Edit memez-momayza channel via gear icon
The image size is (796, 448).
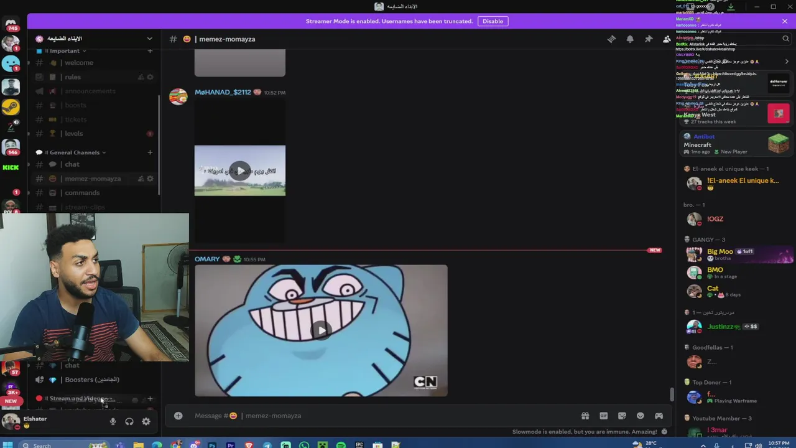click(150, 179)
